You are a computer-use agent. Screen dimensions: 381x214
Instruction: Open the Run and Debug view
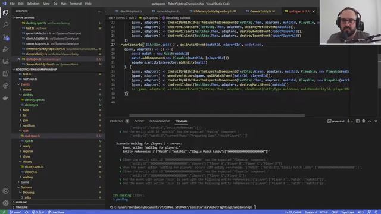point(5,49)
